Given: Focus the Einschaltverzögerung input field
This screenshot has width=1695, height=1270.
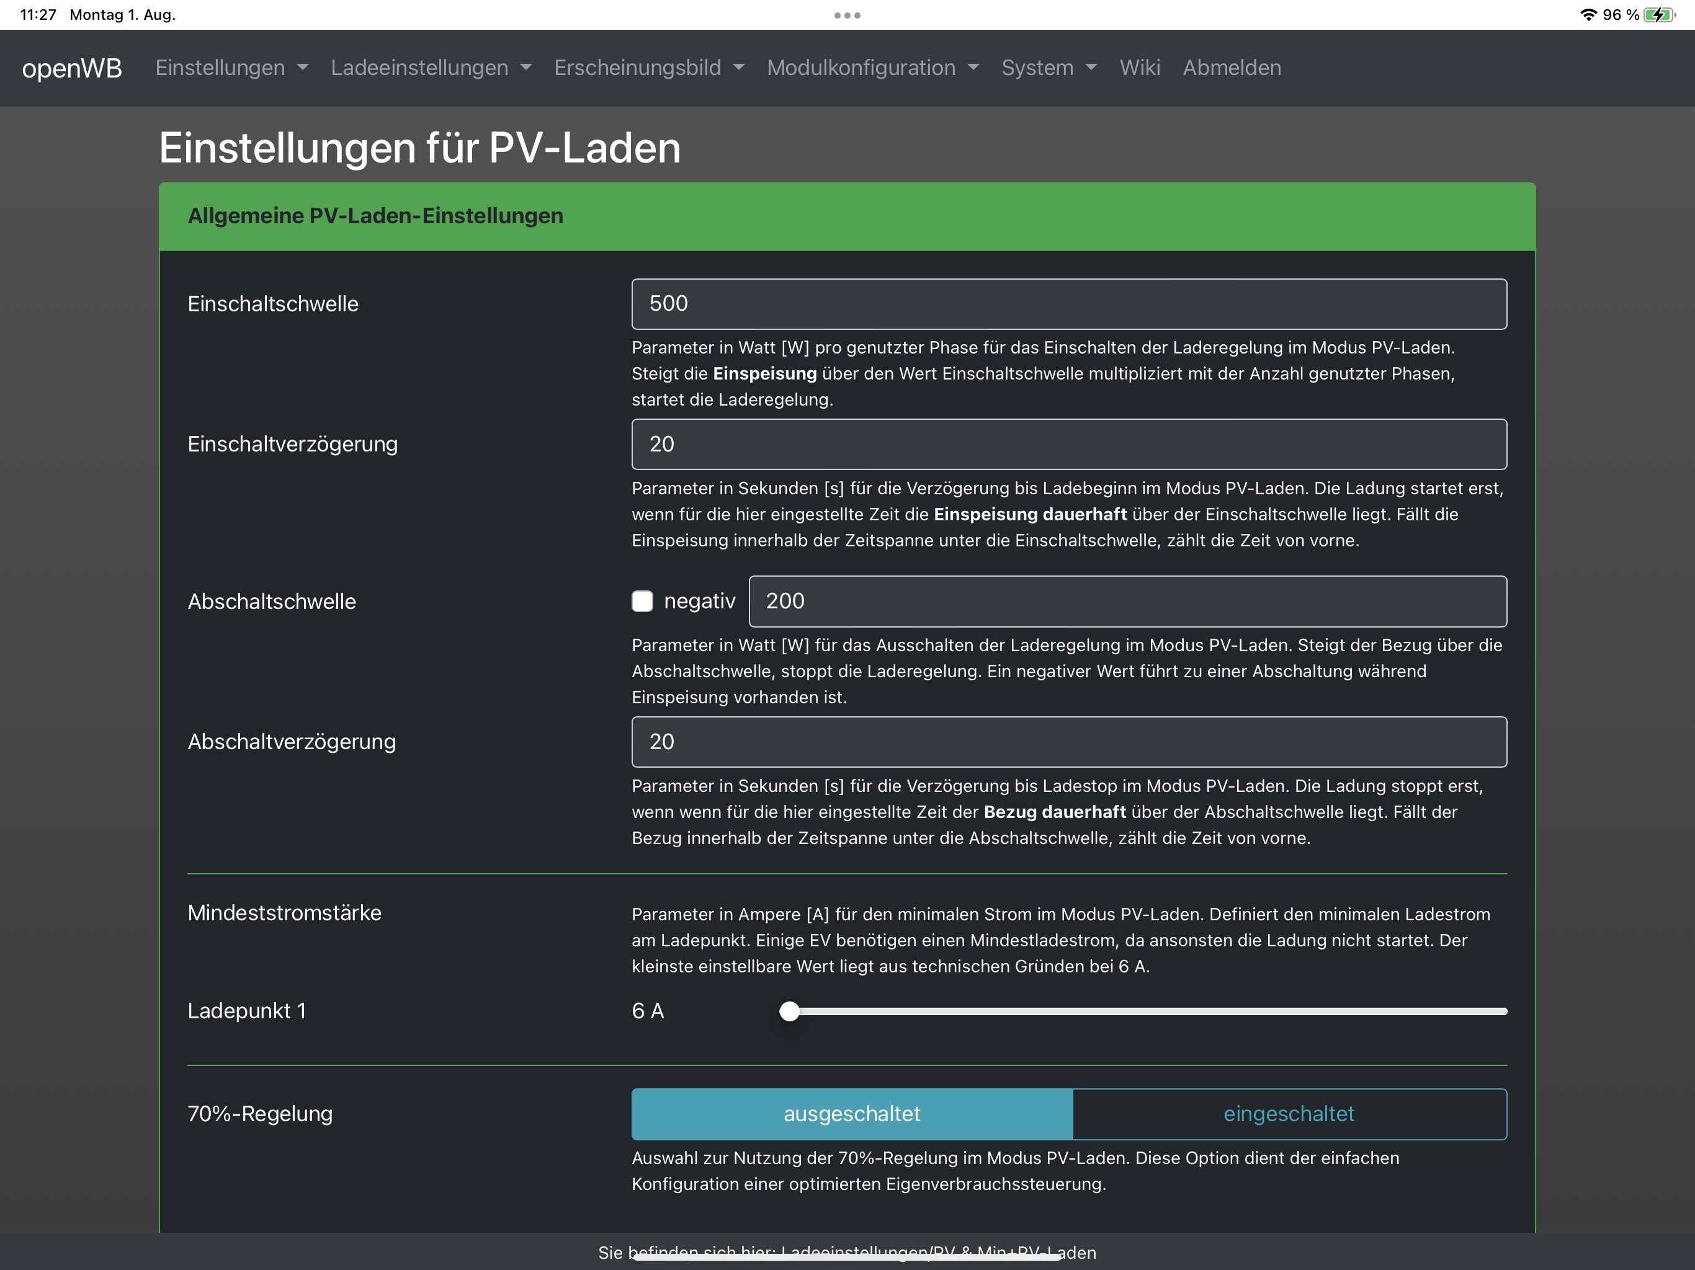Looking at the screenshot, I should click(1068, 444).
